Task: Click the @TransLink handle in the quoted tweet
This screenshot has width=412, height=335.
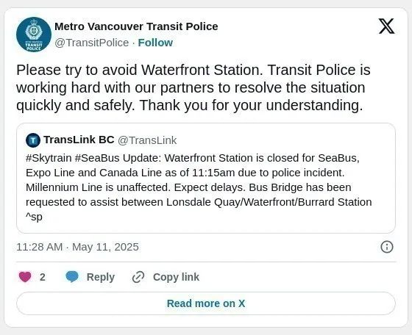Action: coord(147,140)
